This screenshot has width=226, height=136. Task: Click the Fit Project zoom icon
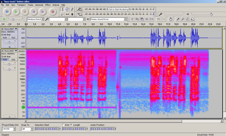coord(192,19)
